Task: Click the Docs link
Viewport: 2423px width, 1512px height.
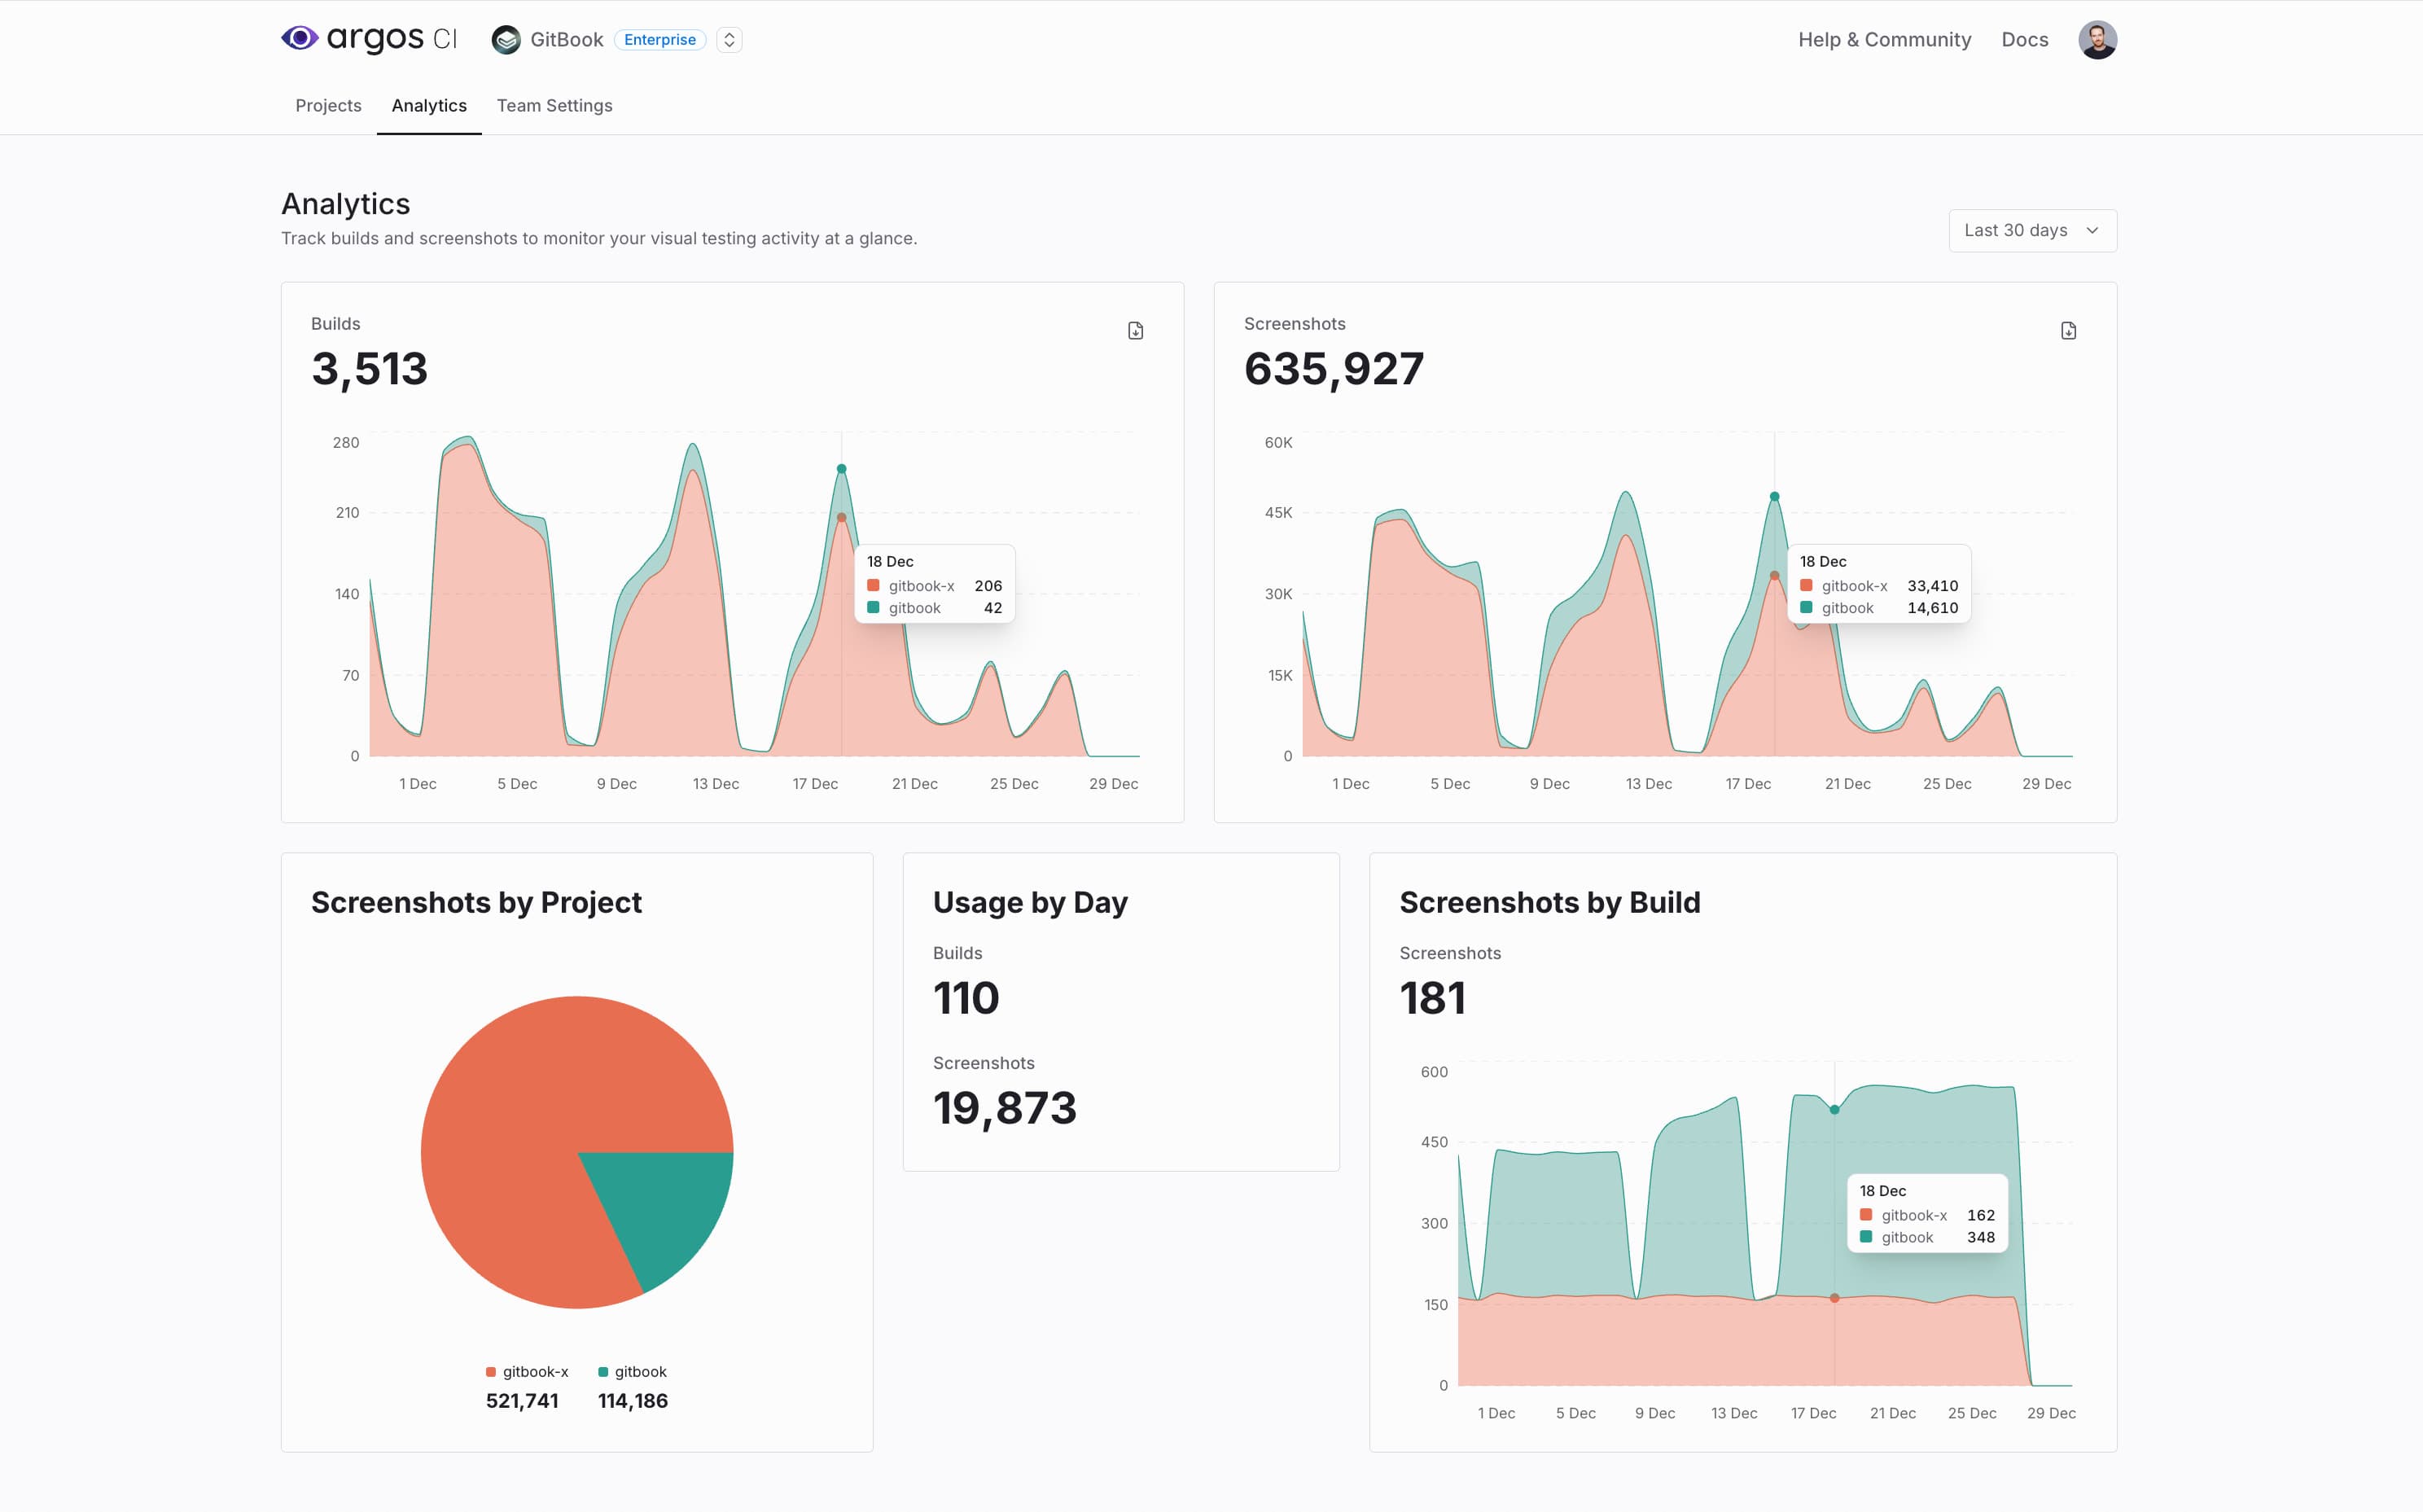Action: [x=2027, y=38]
